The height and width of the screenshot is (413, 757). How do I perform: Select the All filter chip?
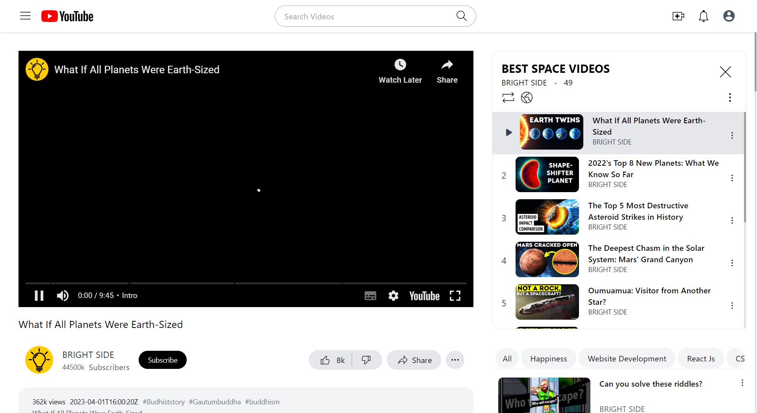[x=507, y=359]
